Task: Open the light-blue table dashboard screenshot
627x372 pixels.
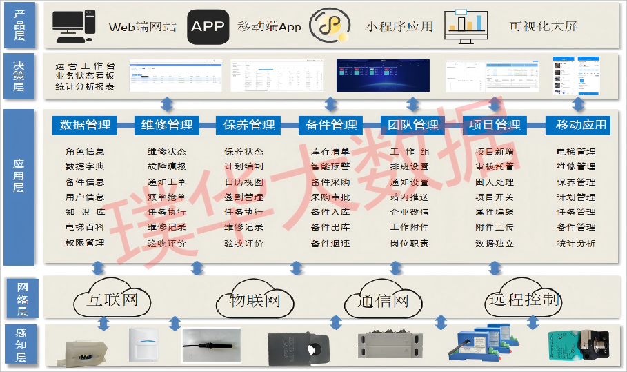Action: pyautogui.click(x=175, y=76)
